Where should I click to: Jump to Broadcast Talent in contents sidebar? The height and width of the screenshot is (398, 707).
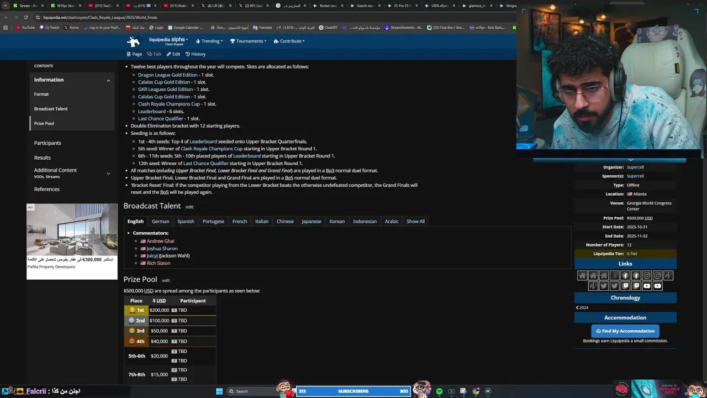pos(51,109)
